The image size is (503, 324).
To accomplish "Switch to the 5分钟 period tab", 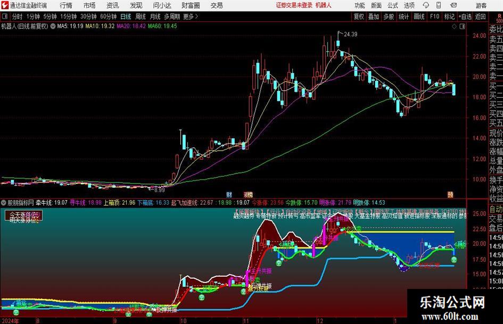I will tap(50, 16).
